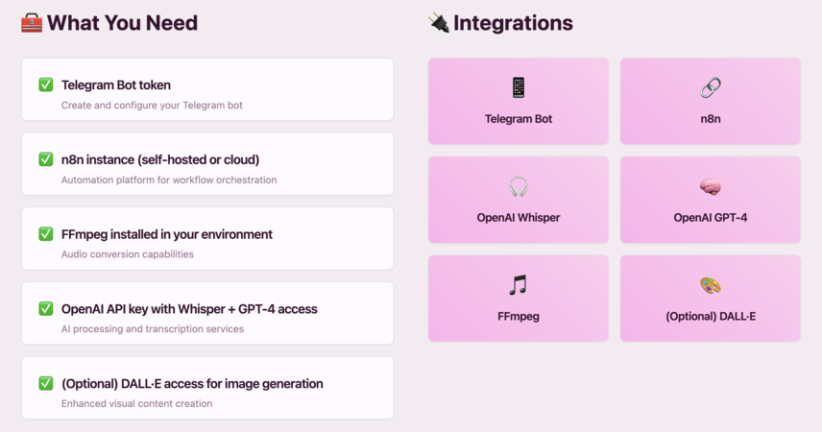Image resolution: width=822 pixels, height=432 pixels.
Task: Open the Telegram Bot integration card label
Action: 518,119
